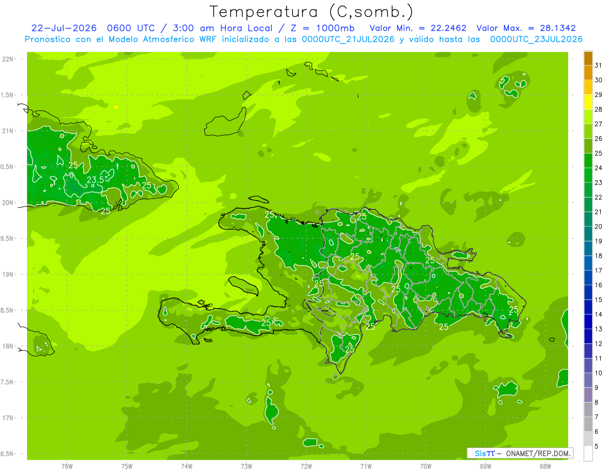Click the "17N" latitude axis label

[x=8, y=418]
